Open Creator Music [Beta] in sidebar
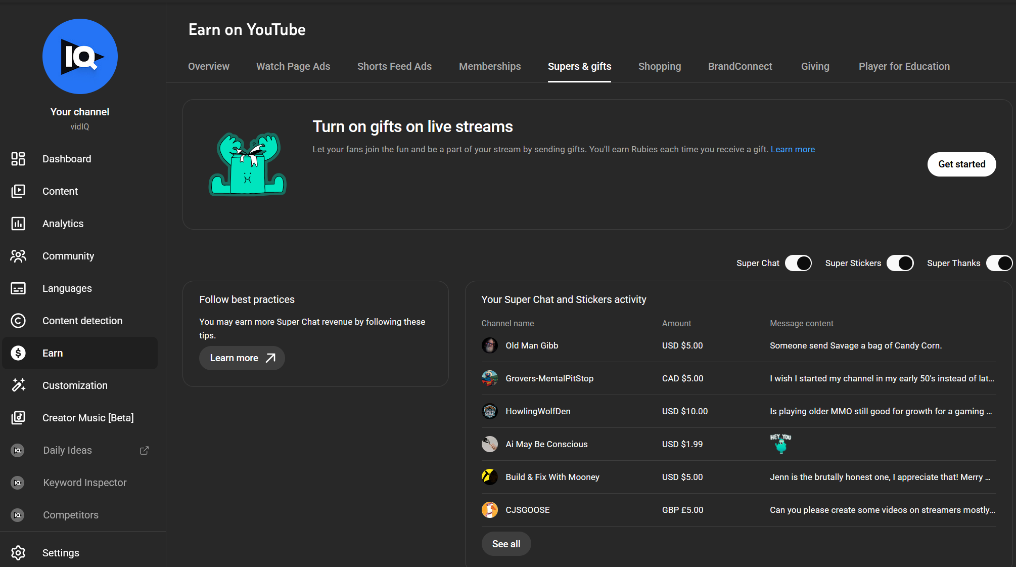 coord(80,418)
